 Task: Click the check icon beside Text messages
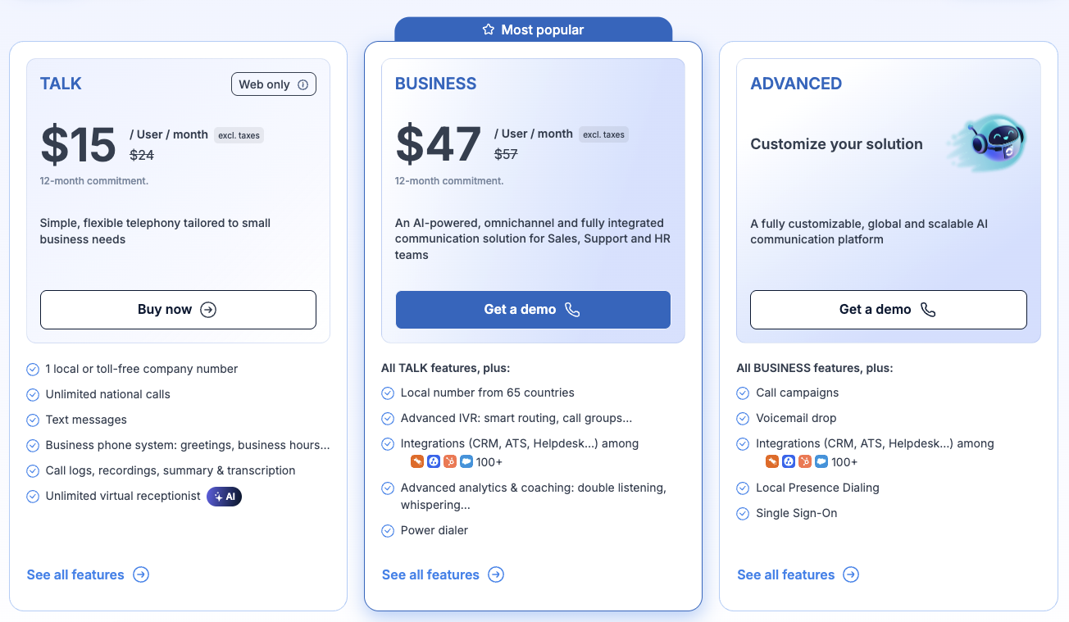(33, 420)
